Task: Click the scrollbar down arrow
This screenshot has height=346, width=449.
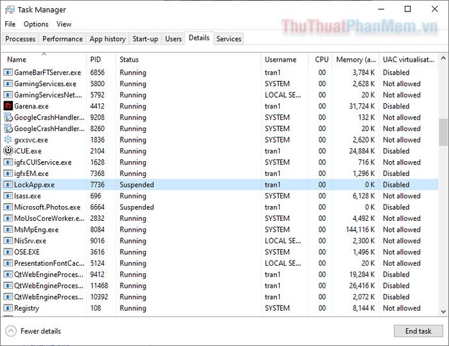Action: (443, 311)
